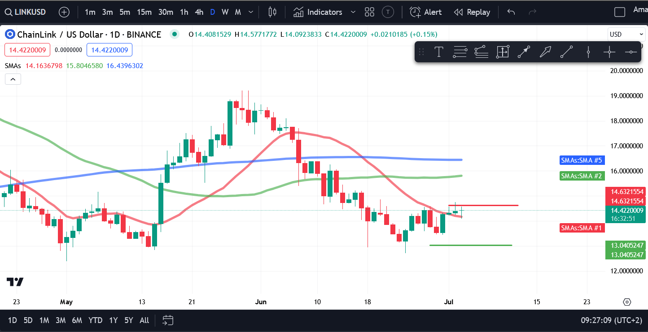Select the 5m timeframe

point(125,12)
